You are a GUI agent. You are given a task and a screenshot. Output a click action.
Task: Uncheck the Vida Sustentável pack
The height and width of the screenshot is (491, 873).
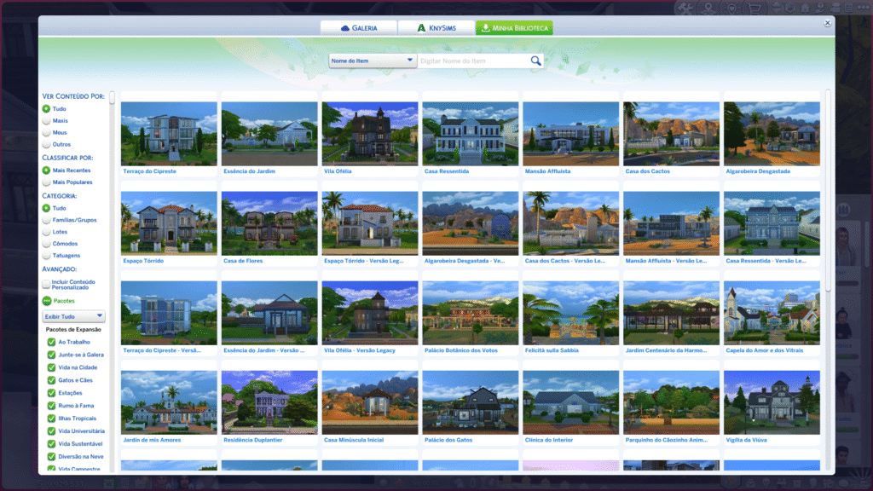(51, 443)
